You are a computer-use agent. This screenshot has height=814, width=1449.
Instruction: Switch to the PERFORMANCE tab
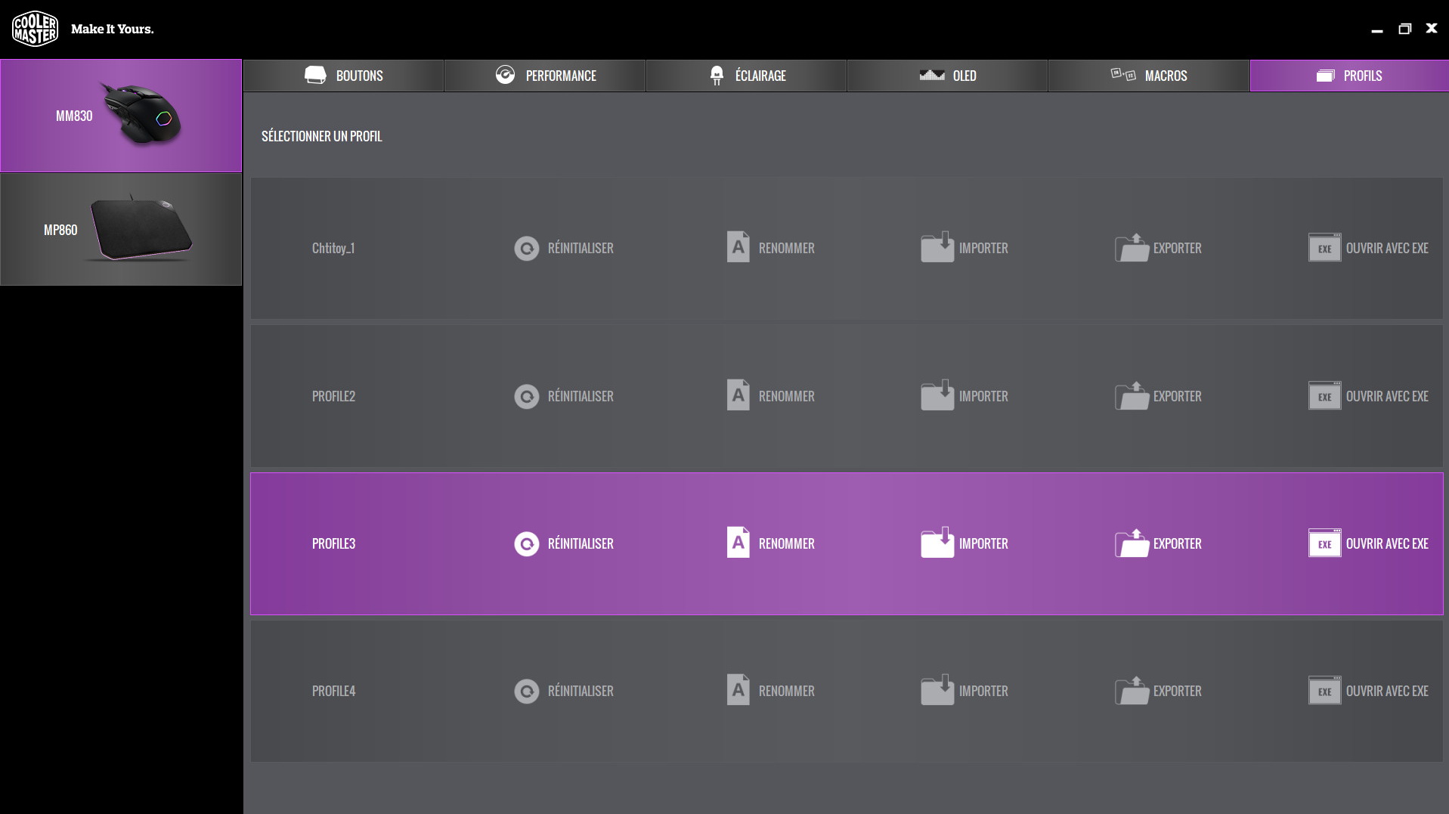(x=545, y=76)
